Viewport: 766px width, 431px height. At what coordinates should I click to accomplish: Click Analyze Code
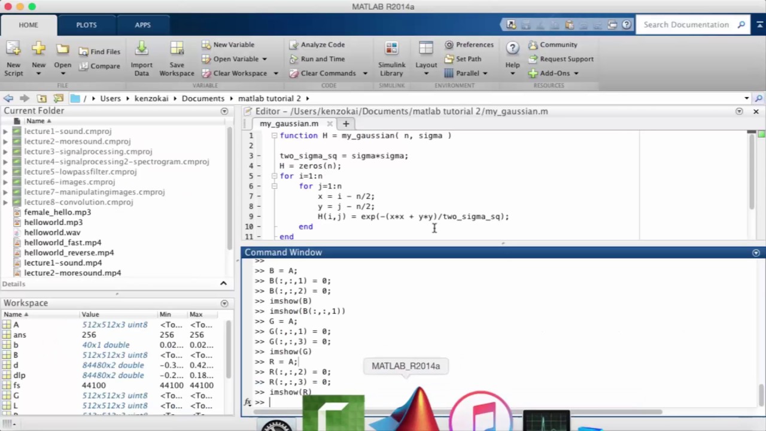pyautogui.click(x=317, y=44)
